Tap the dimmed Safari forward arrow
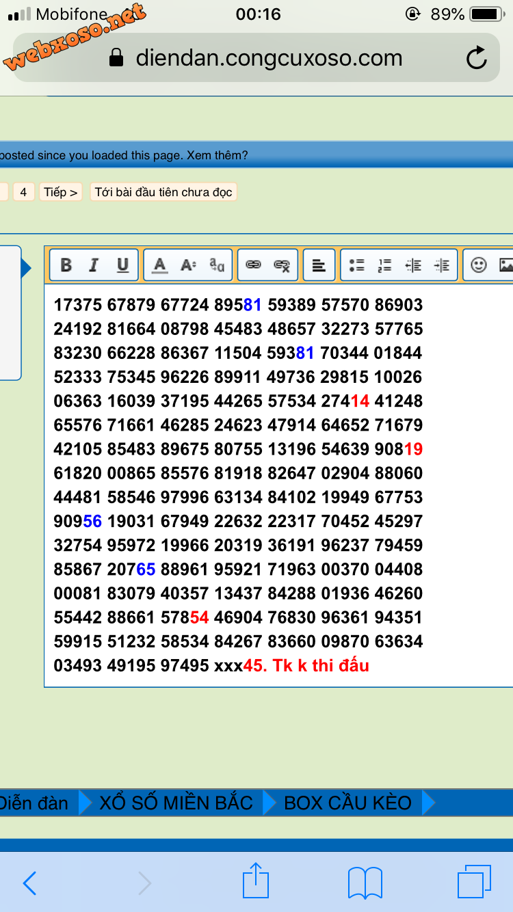 (144, 883)
